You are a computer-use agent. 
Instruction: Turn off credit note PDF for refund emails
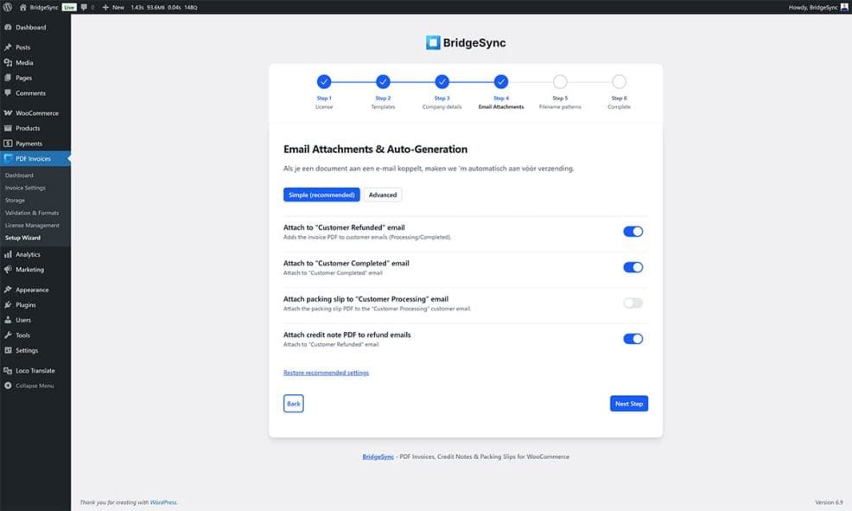point(634,338)
